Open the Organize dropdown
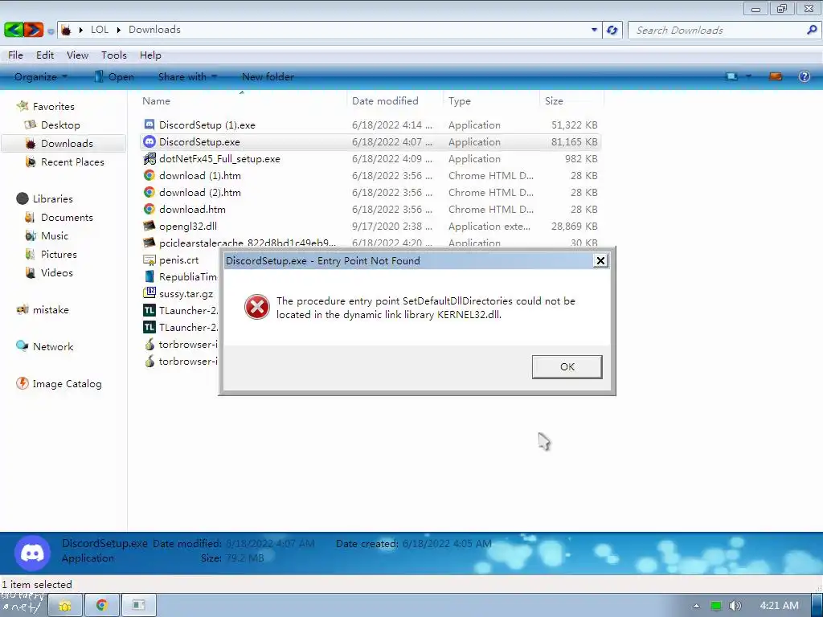This screenshot has height=617, width=823. point(41,76)
